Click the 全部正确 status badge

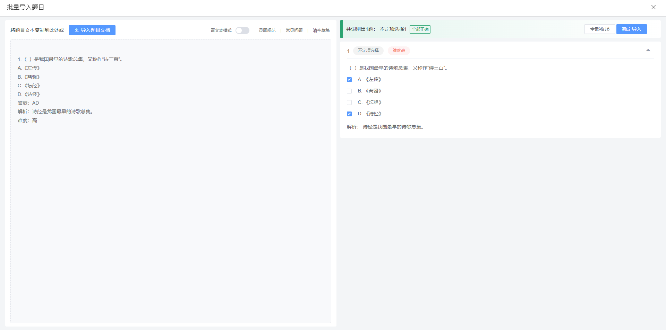pos(420,29)
